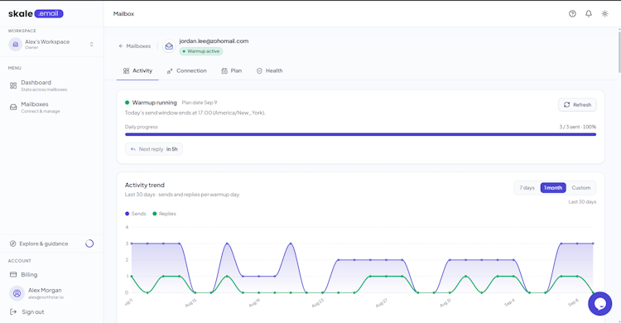Switch to the Connection tab
The width and height of the screenshot is (621, 323).
[x=186, y=71]
